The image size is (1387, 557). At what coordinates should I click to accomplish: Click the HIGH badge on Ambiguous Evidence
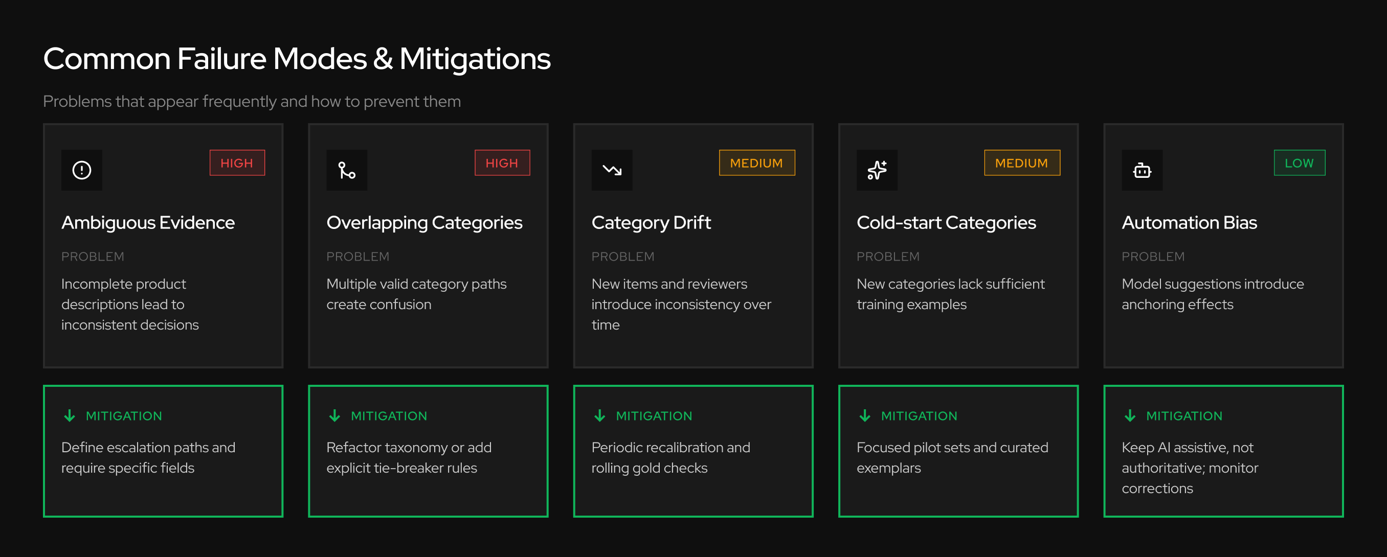pos(237,163)
